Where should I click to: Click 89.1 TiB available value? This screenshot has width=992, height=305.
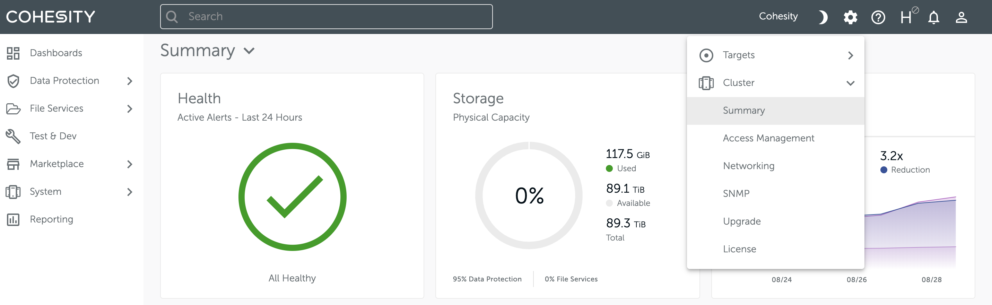(625, 189)
